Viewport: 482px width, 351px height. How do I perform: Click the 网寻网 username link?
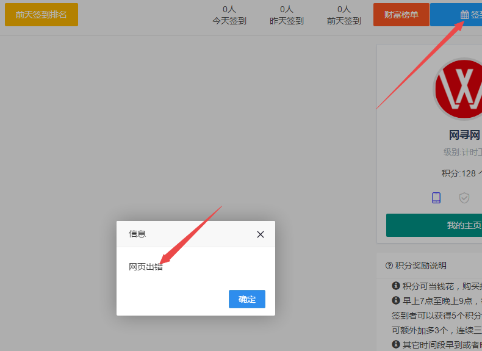click(464, 135)
